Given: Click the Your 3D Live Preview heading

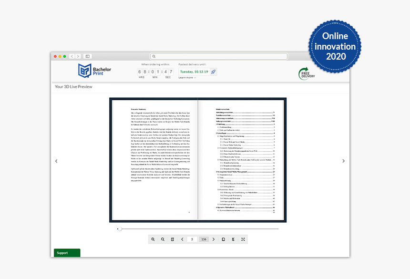Looking at the screenshot, I should point(73,86).
